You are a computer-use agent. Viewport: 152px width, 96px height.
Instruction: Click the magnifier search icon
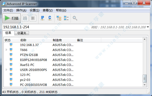75,18
